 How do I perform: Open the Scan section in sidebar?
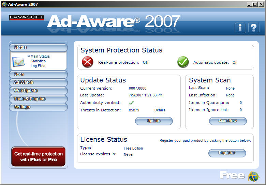click(38, 74)
